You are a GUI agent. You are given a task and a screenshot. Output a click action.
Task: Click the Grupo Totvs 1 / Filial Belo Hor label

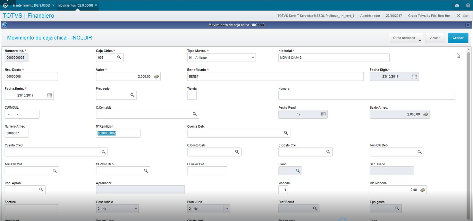(429, 16)
